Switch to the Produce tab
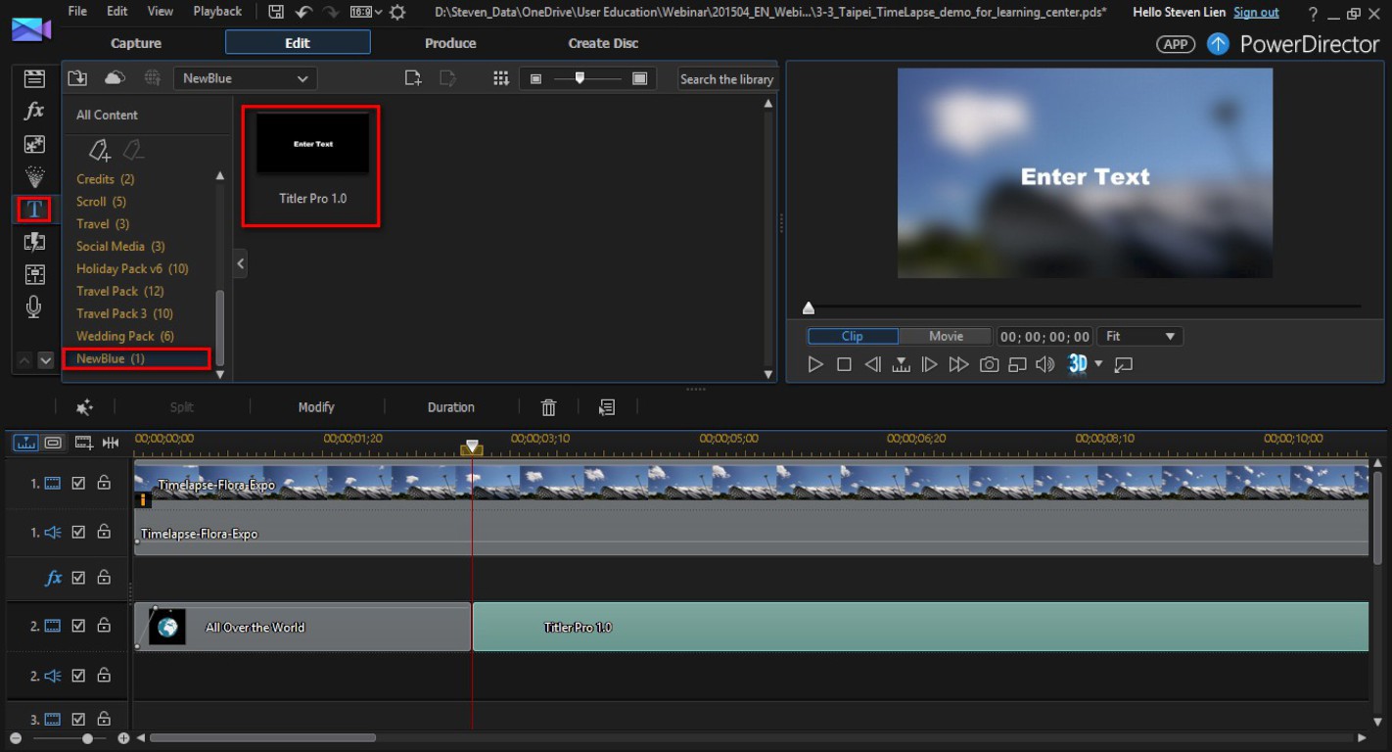This screenshot has height=752, width=1392. point(450,43)
